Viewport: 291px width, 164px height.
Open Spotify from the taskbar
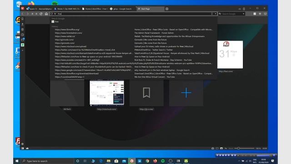[163, 161]
